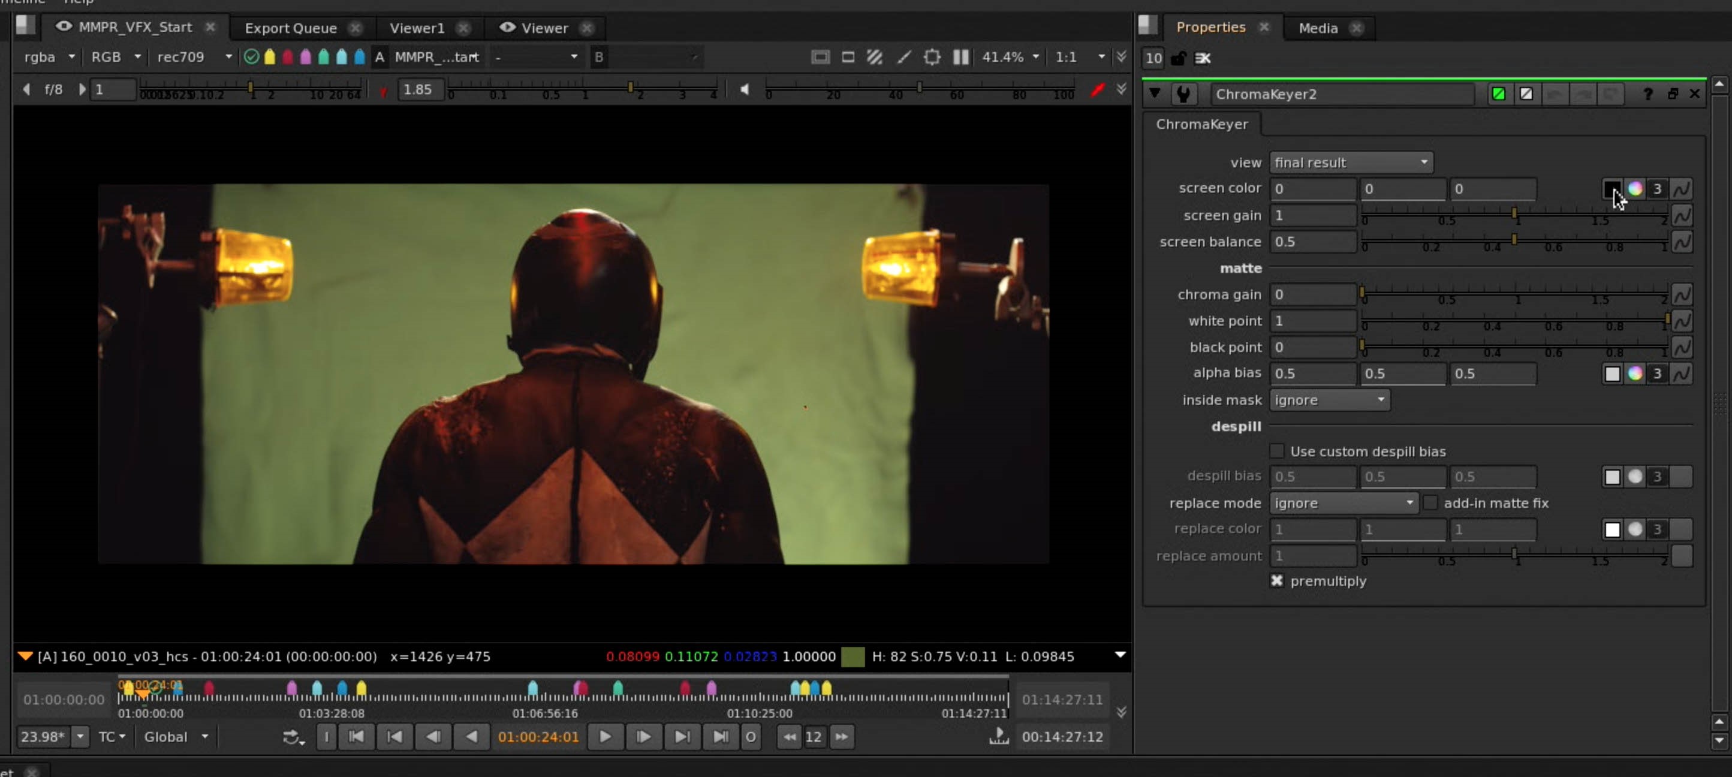Image resolution: width=1732 pixels, height=777 pixels.
Task: Enable the Use custom despill bias checkbox
Action: coord(1277,451)
